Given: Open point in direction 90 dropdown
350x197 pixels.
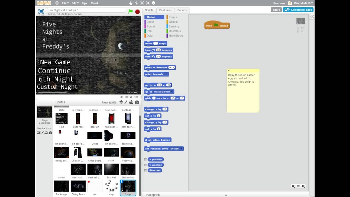Looking at the screenshot, I should [x=174, y=68].
